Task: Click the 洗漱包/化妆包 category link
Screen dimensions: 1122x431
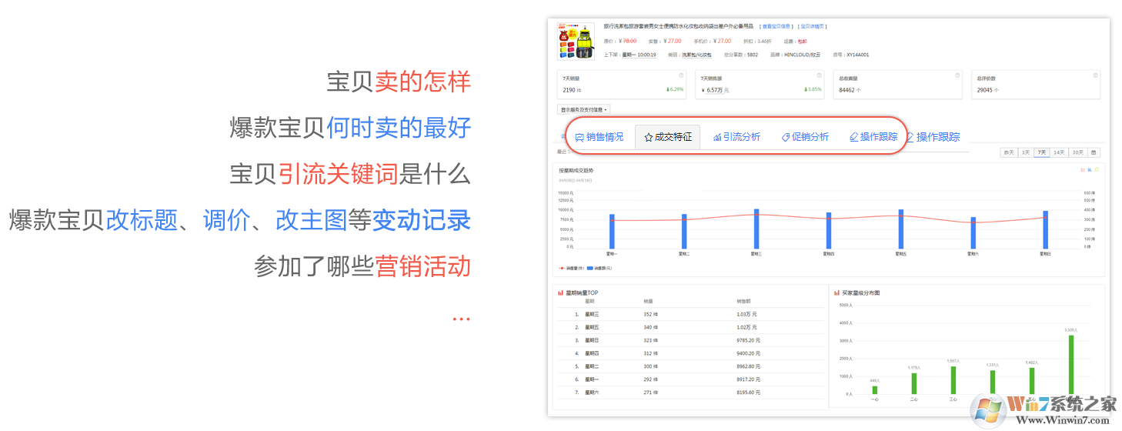Action: click(696, 55)
